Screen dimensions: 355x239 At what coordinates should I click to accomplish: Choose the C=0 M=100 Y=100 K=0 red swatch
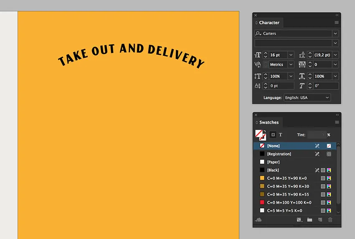pyautogui.click(x=289, y=203)
